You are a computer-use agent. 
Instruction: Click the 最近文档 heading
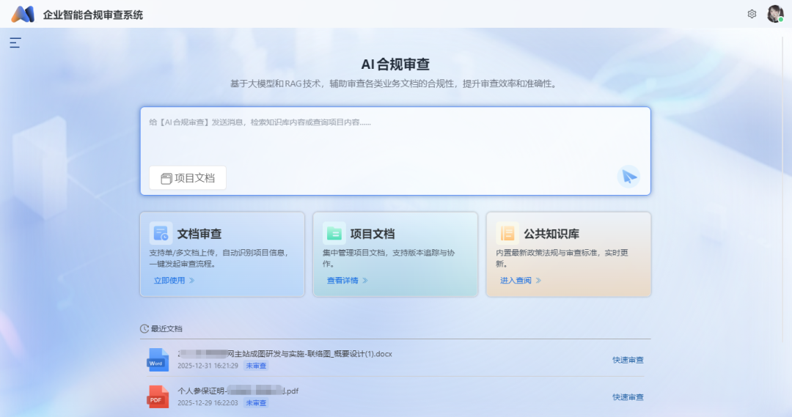pyautogui.click(x=166, y=328)
